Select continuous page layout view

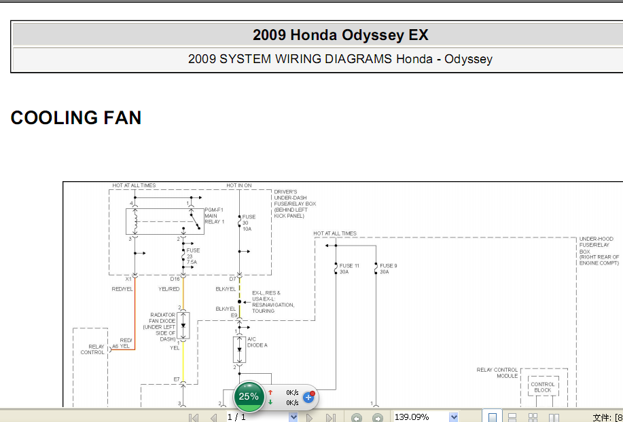[512, 417]
